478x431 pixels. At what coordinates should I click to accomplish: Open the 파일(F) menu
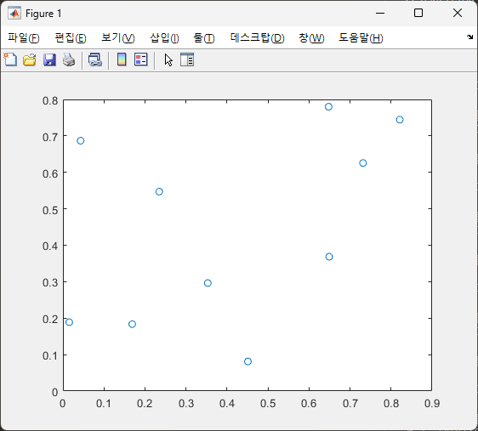coord(24,38)
